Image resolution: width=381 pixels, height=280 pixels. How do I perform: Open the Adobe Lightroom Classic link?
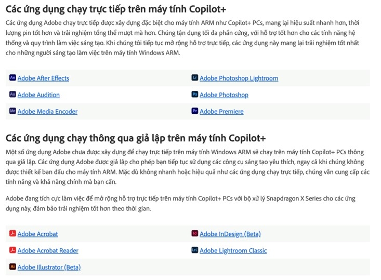pyautogui.click(x=233, y=250)
